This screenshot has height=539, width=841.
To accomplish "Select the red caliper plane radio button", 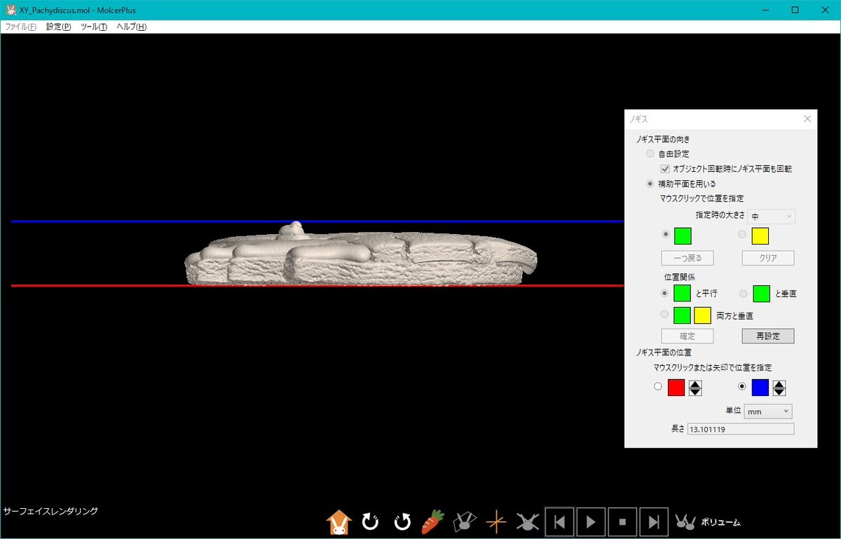I will 657,386.
